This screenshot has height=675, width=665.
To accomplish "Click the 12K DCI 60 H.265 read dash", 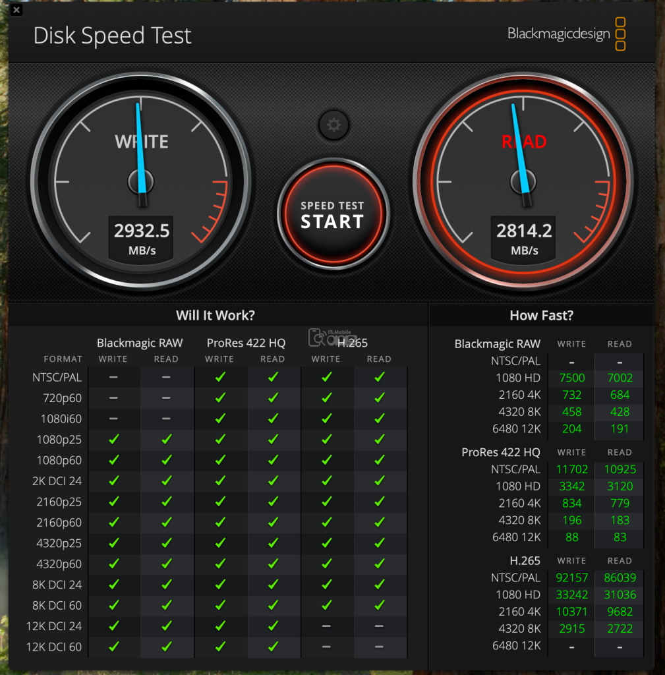I will click(x=379, y=647).
